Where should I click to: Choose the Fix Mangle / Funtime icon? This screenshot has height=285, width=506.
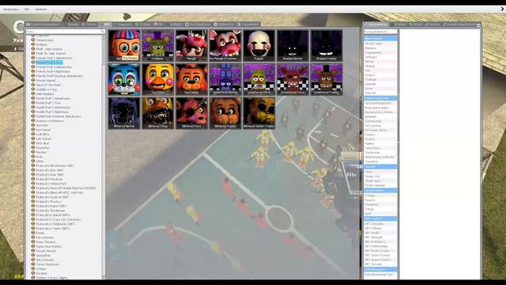[x=225, y=46]
